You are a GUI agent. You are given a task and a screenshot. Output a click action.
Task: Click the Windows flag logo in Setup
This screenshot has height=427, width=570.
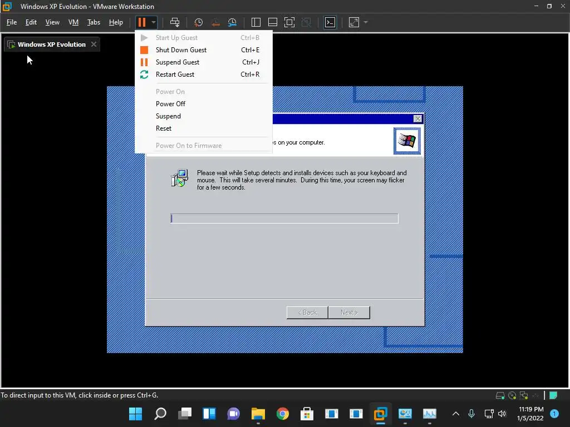[x=407, y=141]
